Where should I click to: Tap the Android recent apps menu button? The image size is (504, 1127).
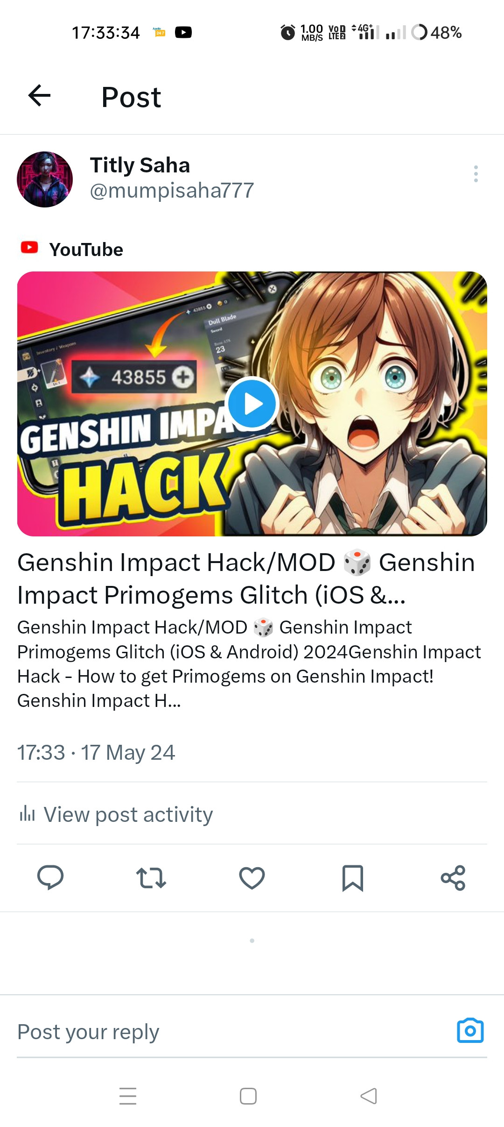(128, 1096)
